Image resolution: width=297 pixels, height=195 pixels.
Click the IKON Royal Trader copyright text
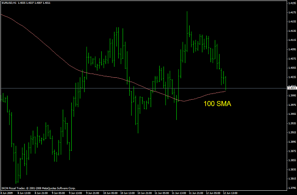(38, 188)
